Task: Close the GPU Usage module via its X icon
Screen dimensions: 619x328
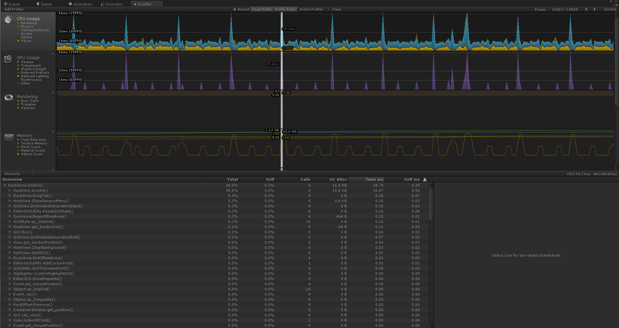Action: point(53,54)
